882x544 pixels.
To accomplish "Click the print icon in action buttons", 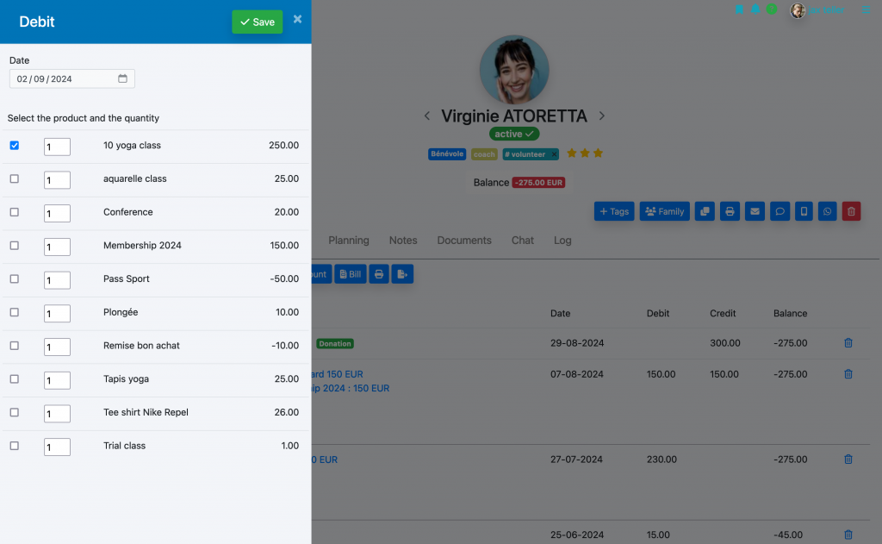I will coord(730,211).
